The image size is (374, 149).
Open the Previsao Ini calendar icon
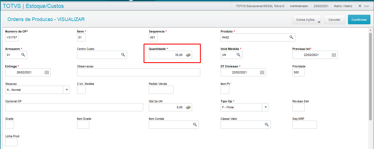pyautogui.click(x=334, y=55)
